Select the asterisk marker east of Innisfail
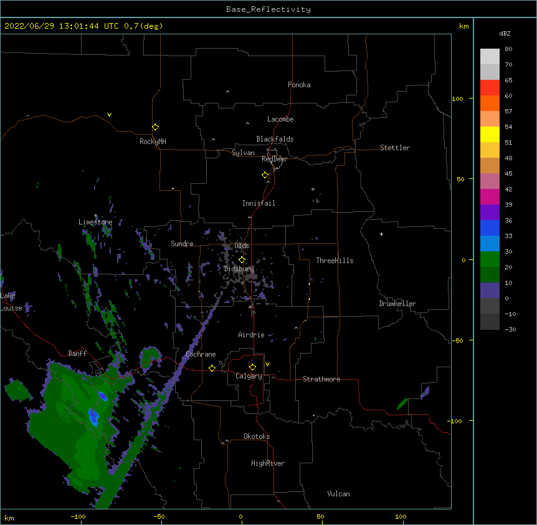Viewport: 537px width, 525px height. tap(313, 189)
